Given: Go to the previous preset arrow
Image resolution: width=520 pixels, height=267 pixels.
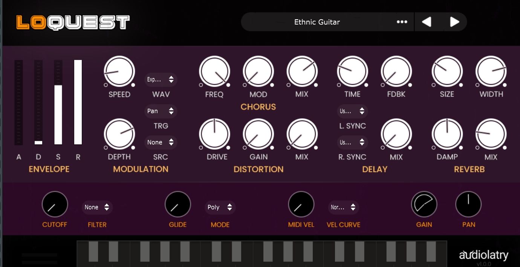Looking at the screenshot, I should [x=426, y=22].
